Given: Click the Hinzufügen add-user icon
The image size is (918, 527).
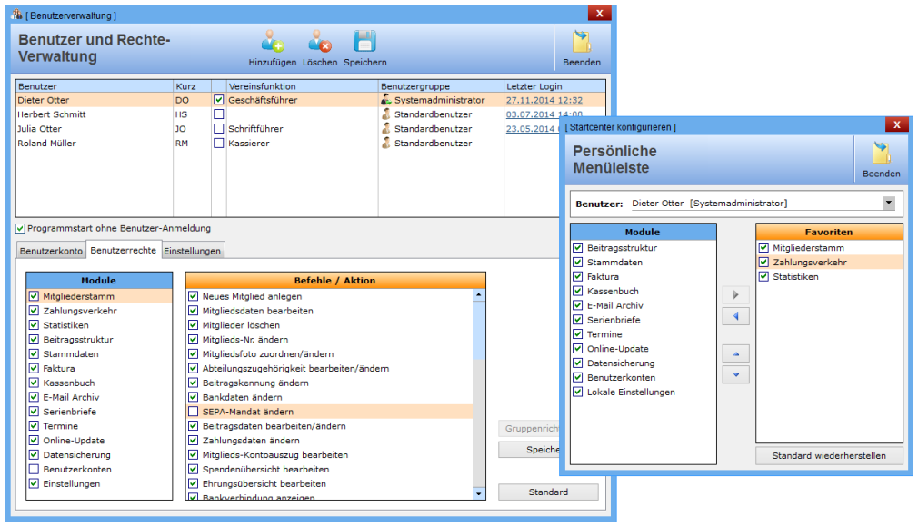Looking at the screenshot, I should click(x=272, y=42).
